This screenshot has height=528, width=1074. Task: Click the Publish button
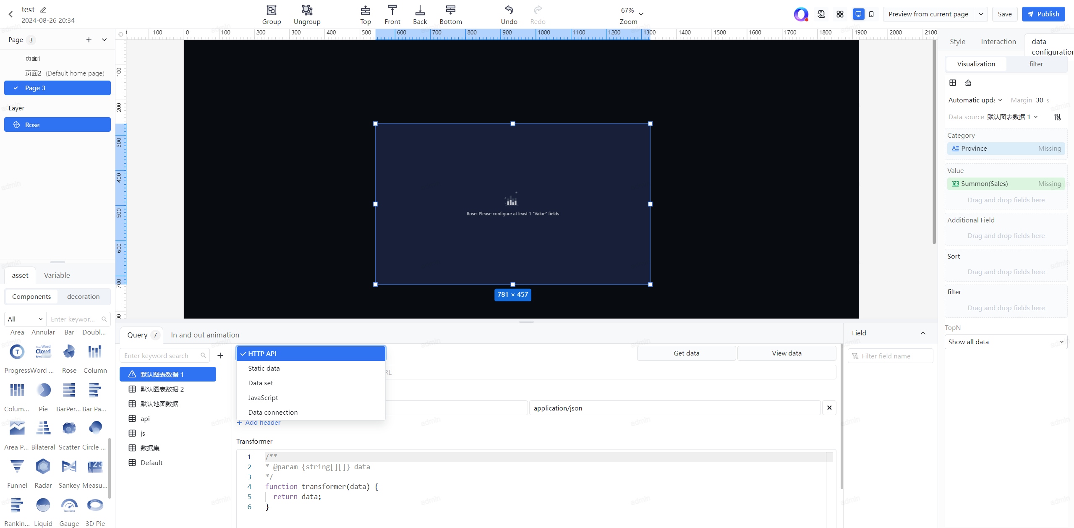click(x=1043, y=14)
